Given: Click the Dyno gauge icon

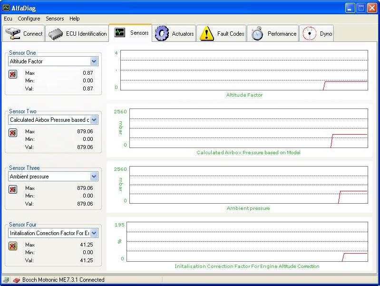Looking at the screenshot, I should point(310,34).
